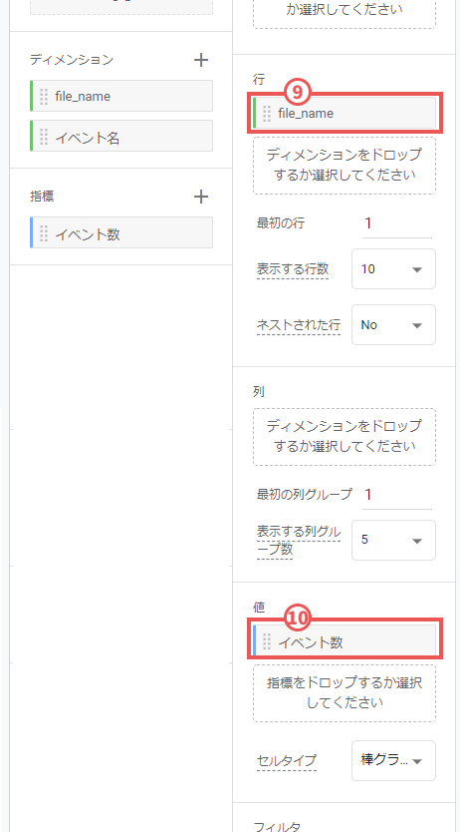
Task: Open the ネストされた行 dropdown
Action: pos(393,325)
